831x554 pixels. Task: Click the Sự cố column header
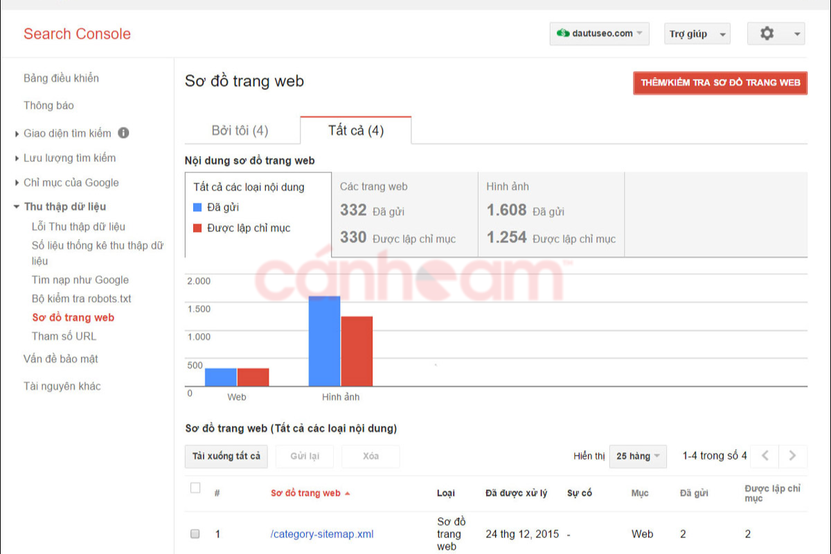[579, 493]
